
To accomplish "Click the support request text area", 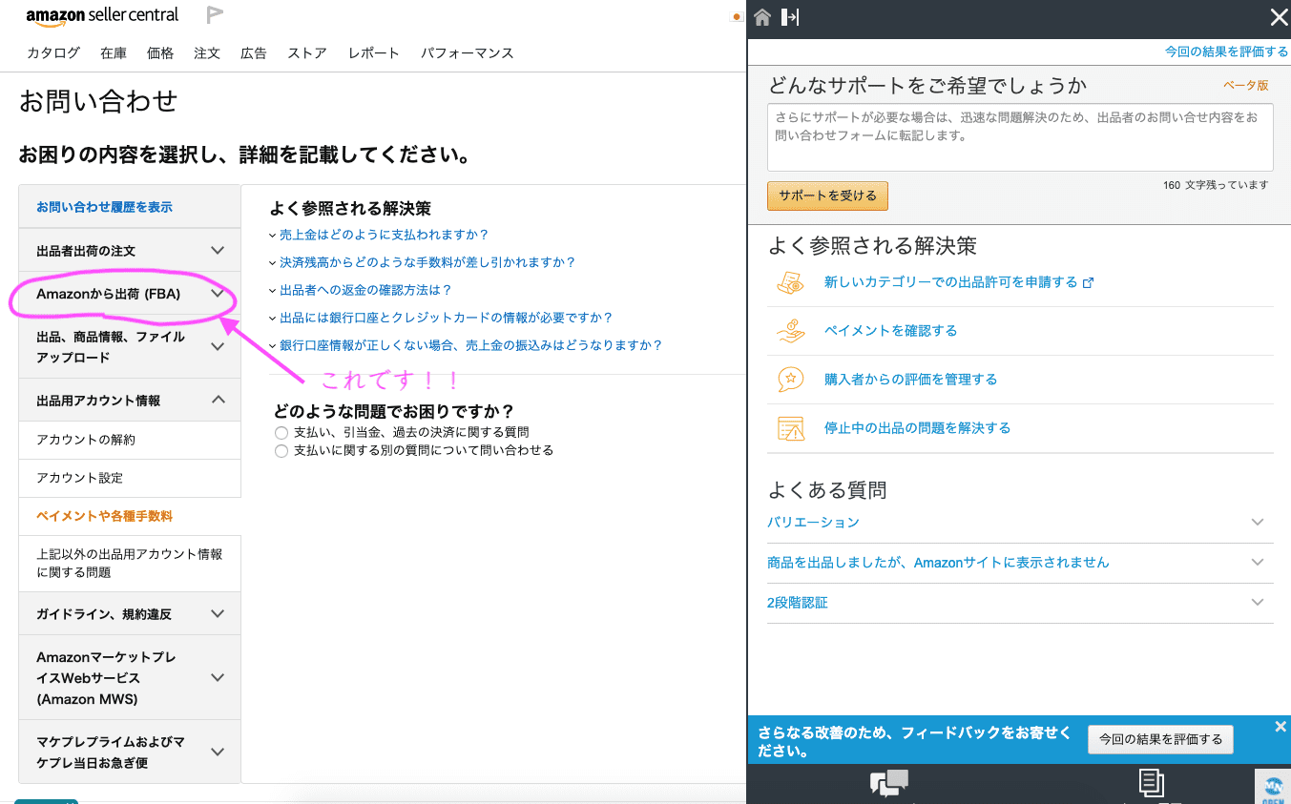I will click(1020, 137).
